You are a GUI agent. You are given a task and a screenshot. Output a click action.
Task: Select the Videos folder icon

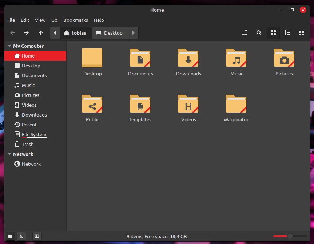[188, 104]
